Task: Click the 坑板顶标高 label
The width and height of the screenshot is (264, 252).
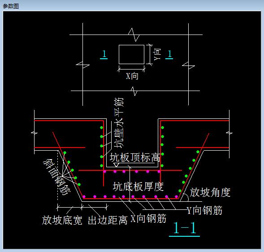Action: pos(135,157)
